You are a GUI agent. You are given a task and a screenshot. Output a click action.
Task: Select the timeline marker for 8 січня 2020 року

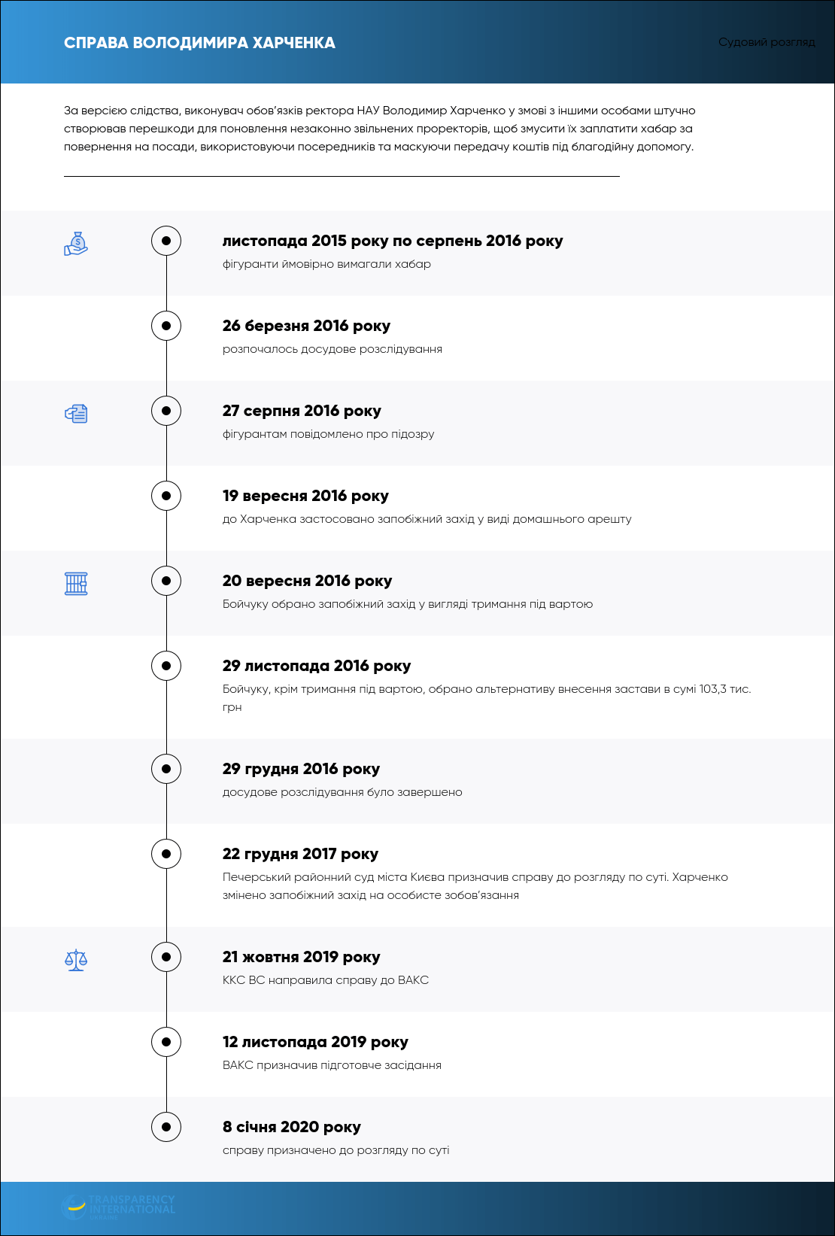coord(166,1127)
